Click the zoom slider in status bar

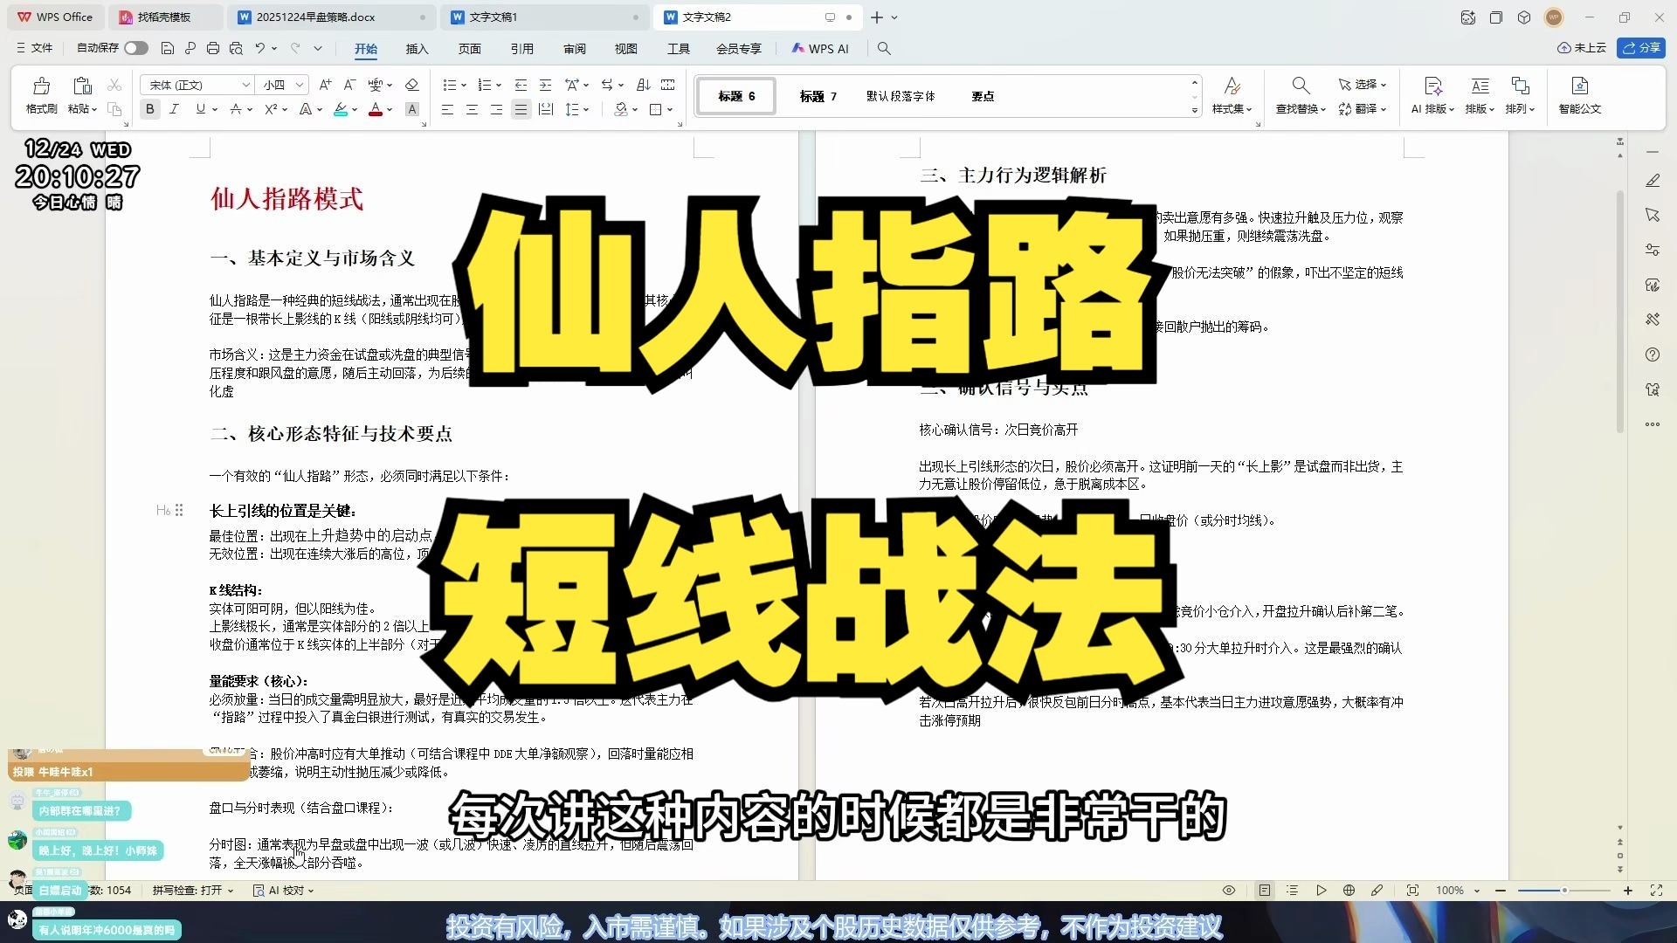1563,891
